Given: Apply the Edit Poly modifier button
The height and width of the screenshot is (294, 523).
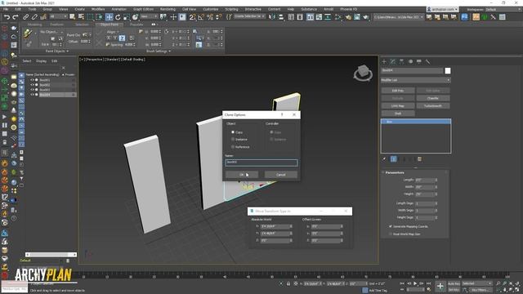Looking at the screenshot, I should (398, 91).
